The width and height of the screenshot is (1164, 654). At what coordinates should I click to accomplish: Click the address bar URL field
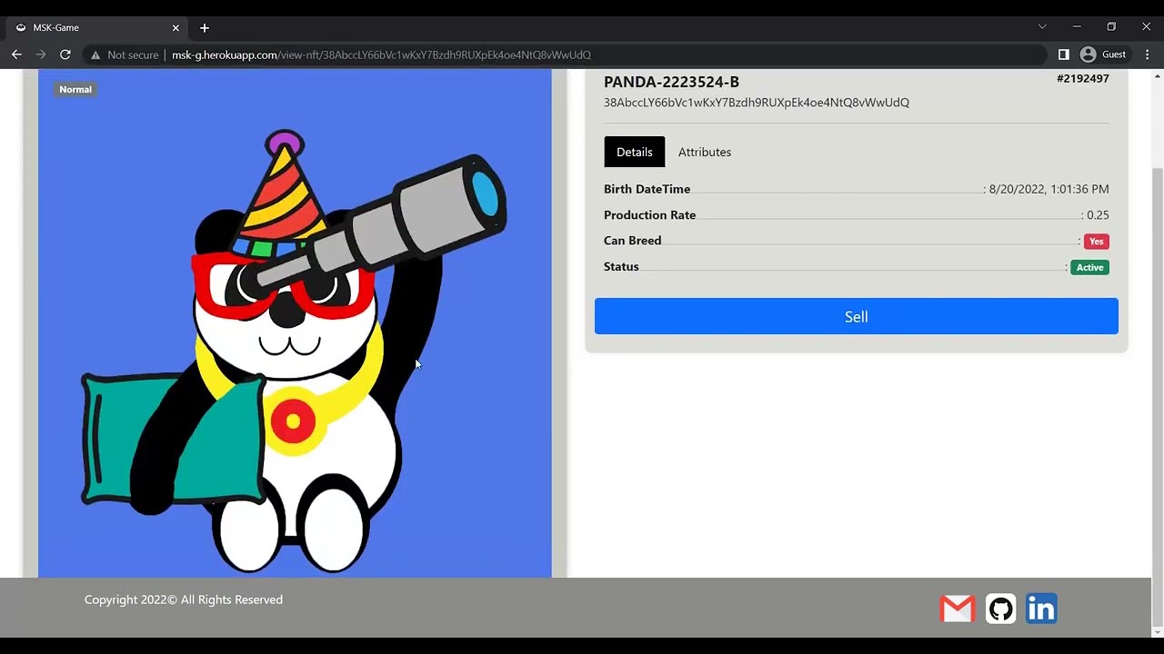click(564, 54)
